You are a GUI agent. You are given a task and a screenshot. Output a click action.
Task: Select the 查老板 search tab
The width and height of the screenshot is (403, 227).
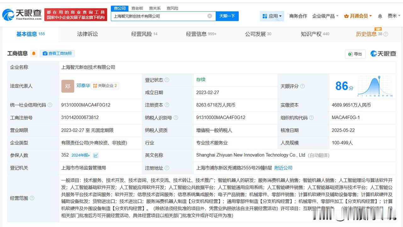pos(137,8)
